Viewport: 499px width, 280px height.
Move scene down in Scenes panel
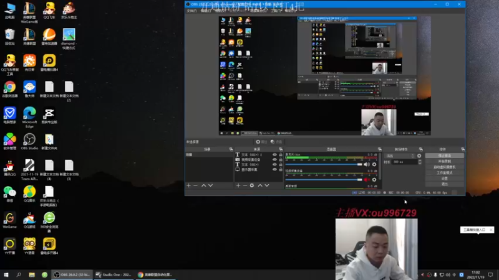[210, 185]
